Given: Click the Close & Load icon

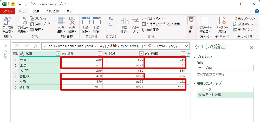Looking at the screenshot, I should coord(8,21).
